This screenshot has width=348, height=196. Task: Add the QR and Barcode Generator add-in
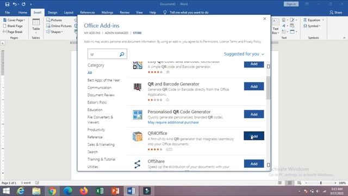254,87
